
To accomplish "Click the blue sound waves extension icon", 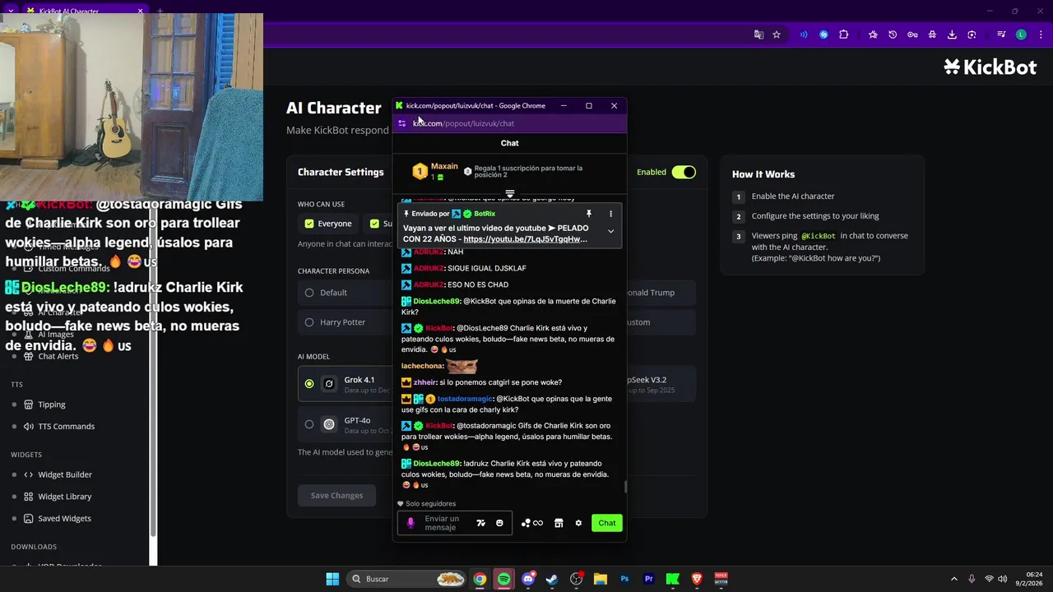I will coord(804,35).
